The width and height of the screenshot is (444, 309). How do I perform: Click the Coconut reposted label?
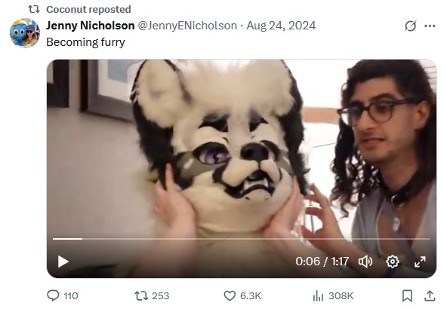click(x=88, y=9)
